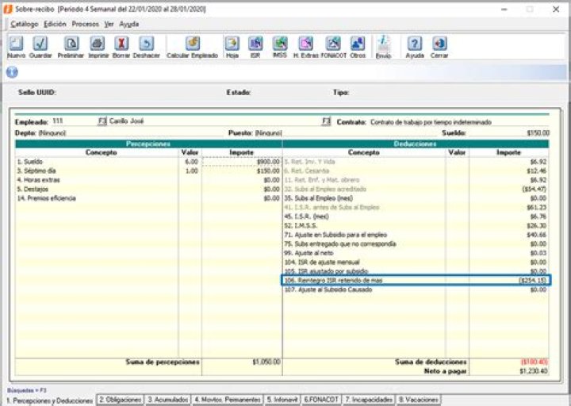The image size is (571, 406).
Task: Undo changes with the Deshacer icon
Action: click(x=147, y=44)
